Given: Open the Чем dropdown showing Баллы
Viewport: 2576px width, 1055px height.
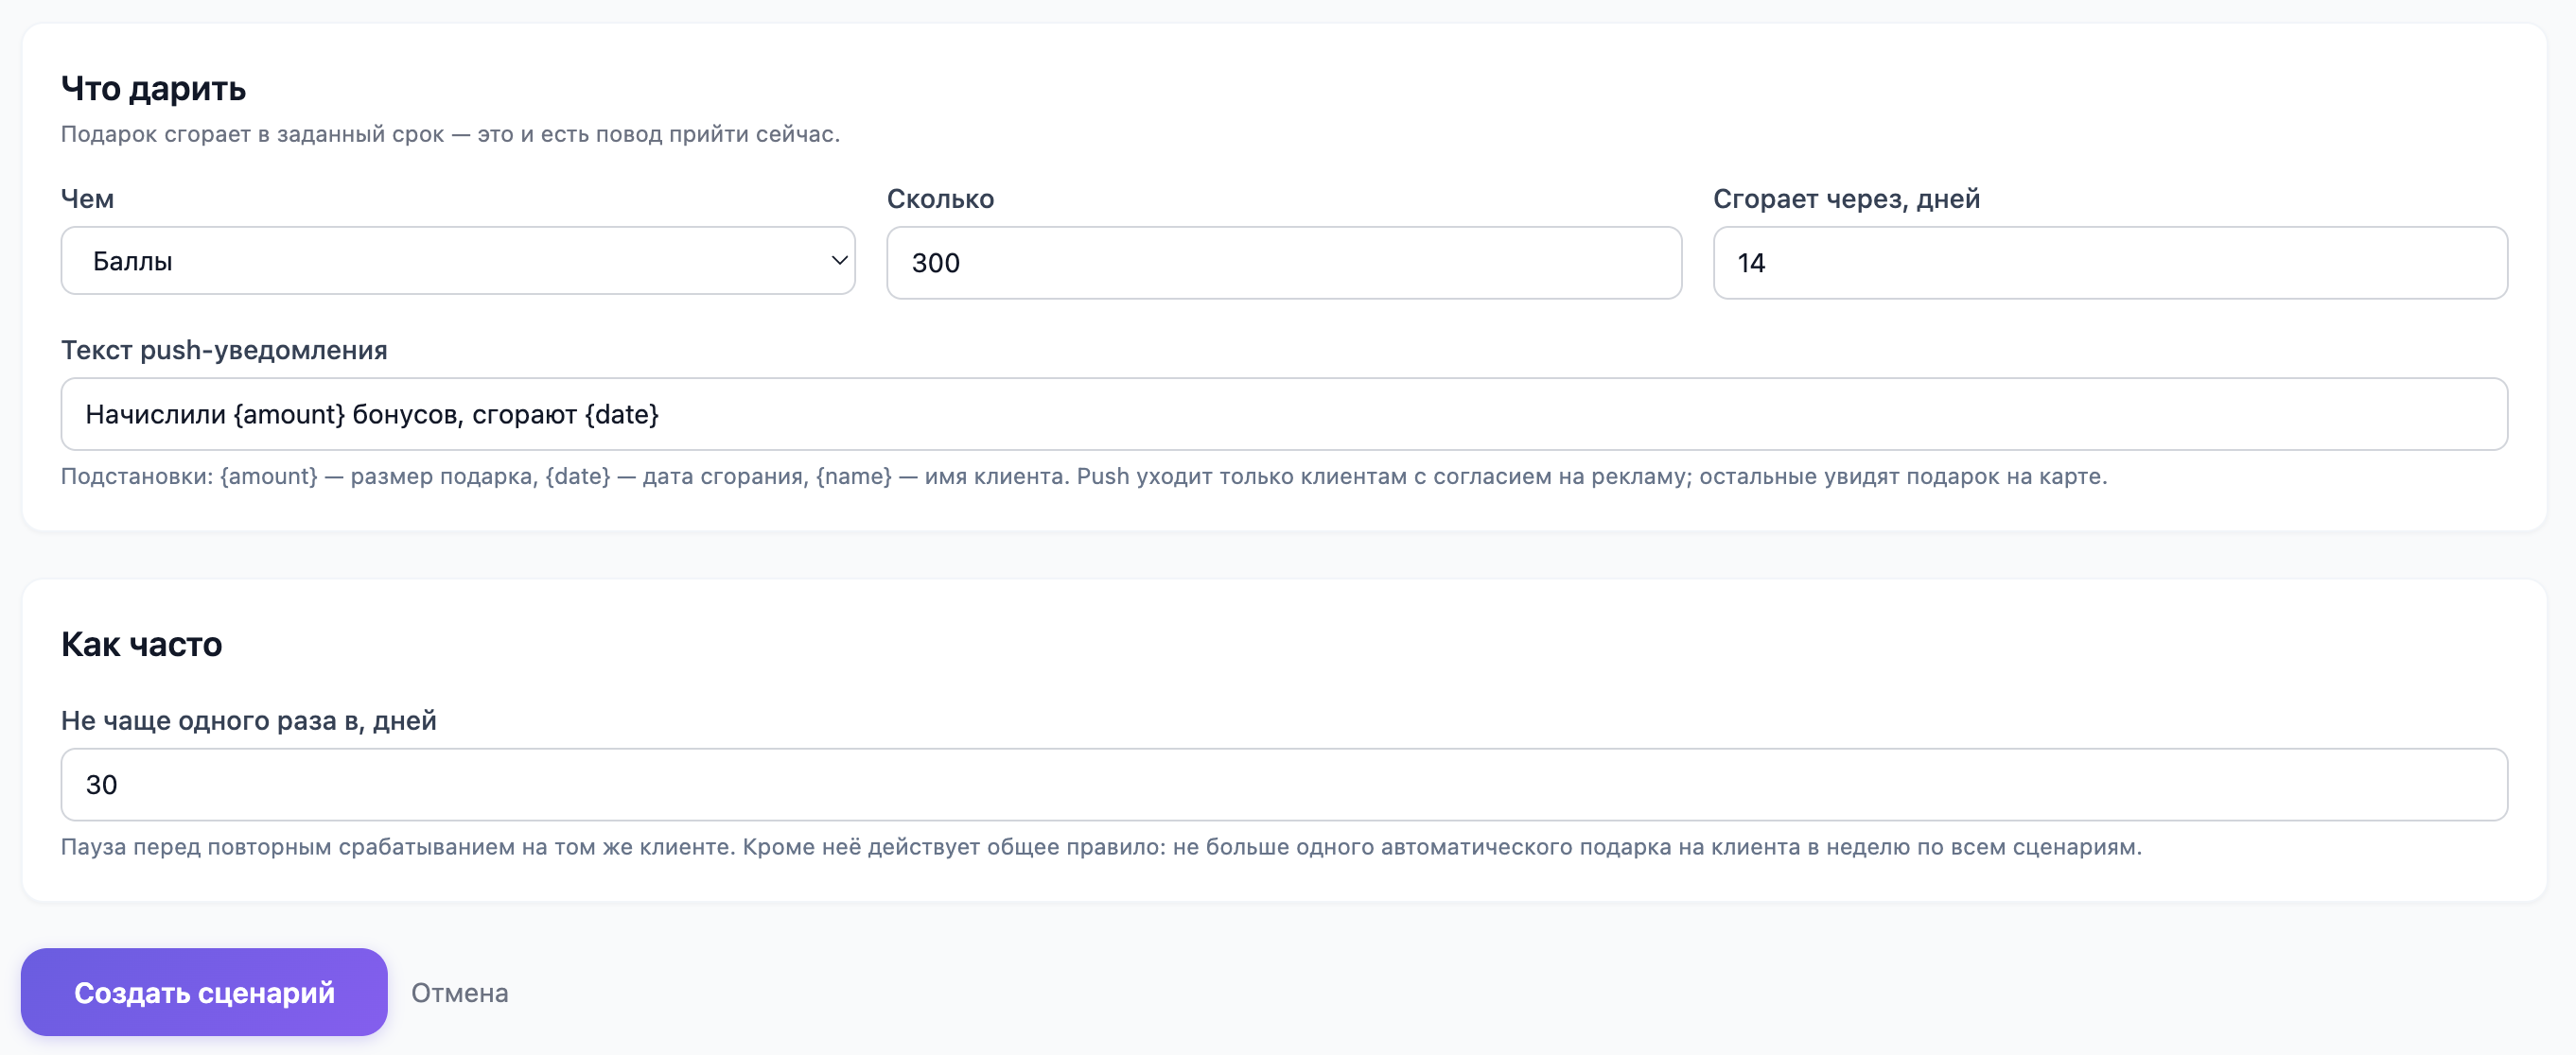Looking at the screenshot, I should tap(458, 261).
